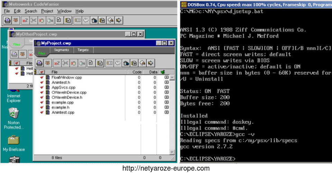Select the Files tab in MyProject.cwp

point(42,53)
